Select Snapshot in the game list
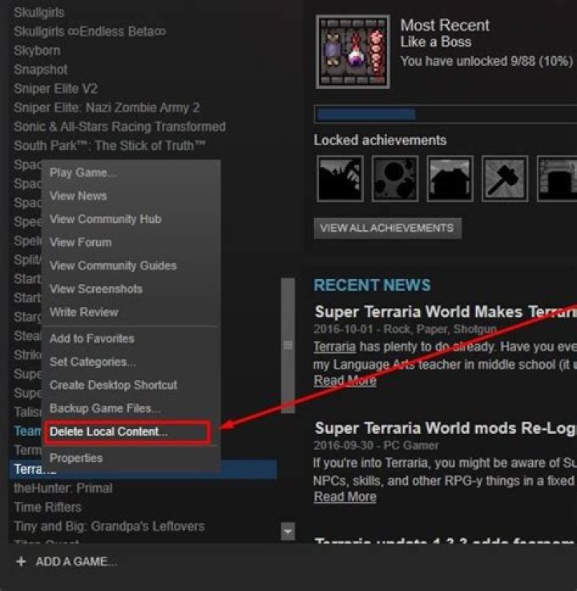 [41, 69]
